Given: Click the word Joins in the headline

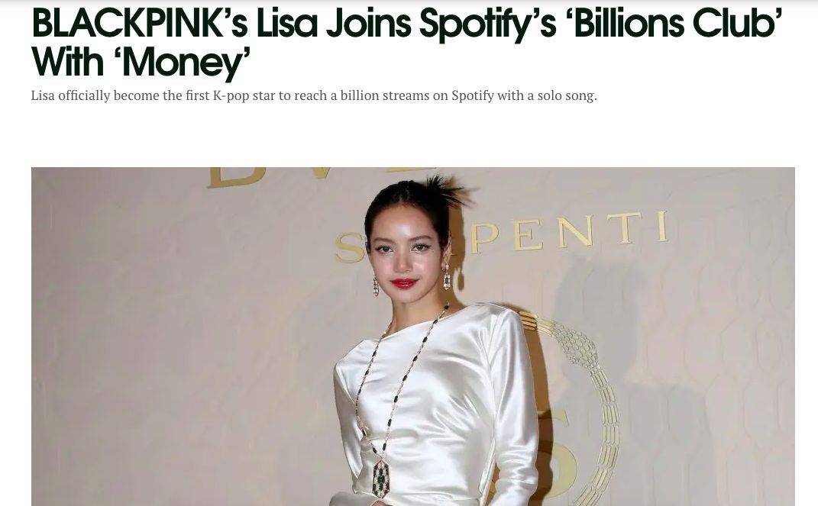Looking at the screenshot, I should tap(368, 24).
